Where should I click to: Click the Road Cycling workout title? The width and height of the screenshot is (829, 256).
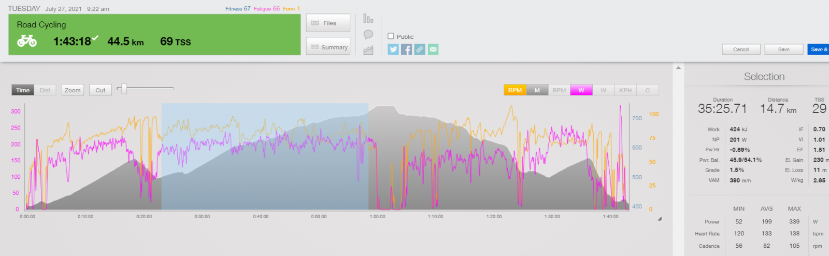coord(41,24)
